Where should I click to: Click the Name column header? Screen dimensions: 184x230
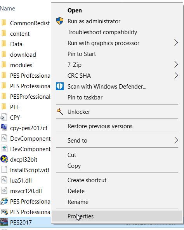pyautogui.click(x=7, y=9)
